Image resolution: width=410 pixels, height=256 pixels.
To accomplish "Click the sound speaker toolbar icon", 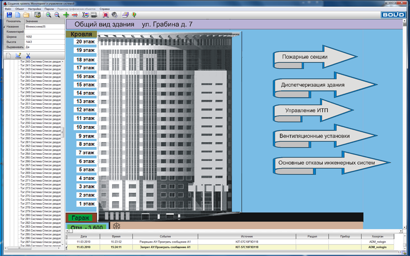I will tap(114, 15).
